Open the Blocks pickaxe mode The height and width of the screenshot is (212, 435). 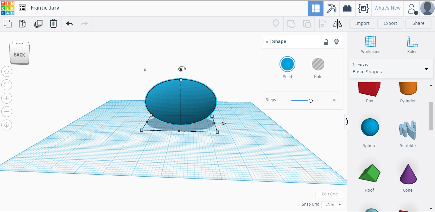(332, 8)
